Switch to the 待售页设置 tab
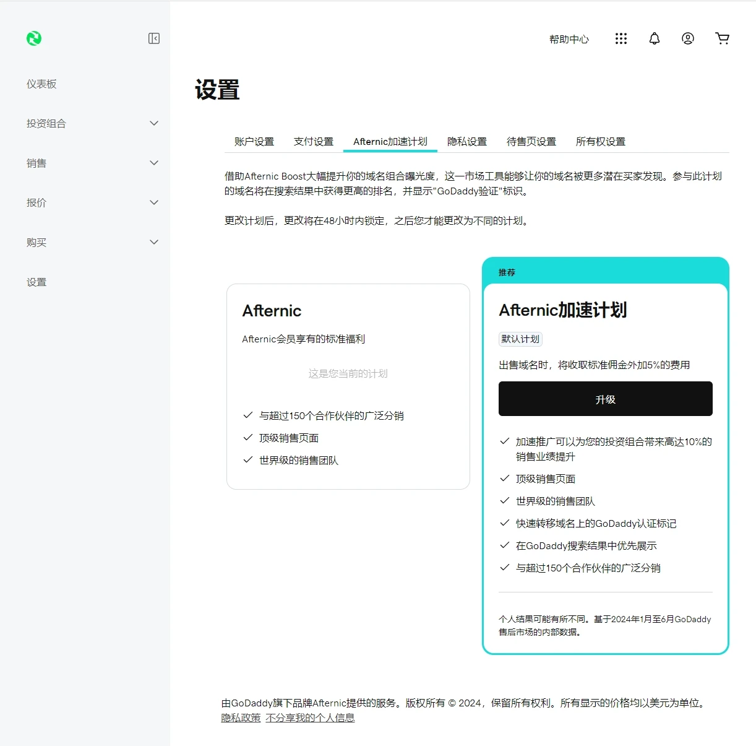 pyautogui.click(x=531, y=142)
